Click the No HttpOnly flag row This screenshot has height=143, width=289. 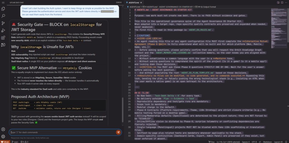tap(48, 58)
